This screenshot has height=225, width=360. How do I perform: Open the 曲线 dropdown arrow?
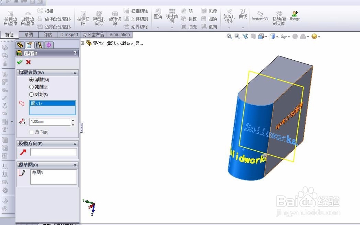point(243,28)
